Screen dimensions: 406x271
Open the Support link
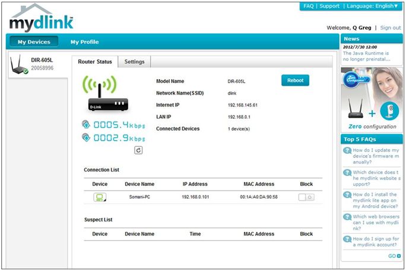click(329, 6)
